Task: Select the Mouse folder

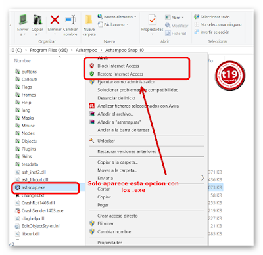Action: point(25,126)
